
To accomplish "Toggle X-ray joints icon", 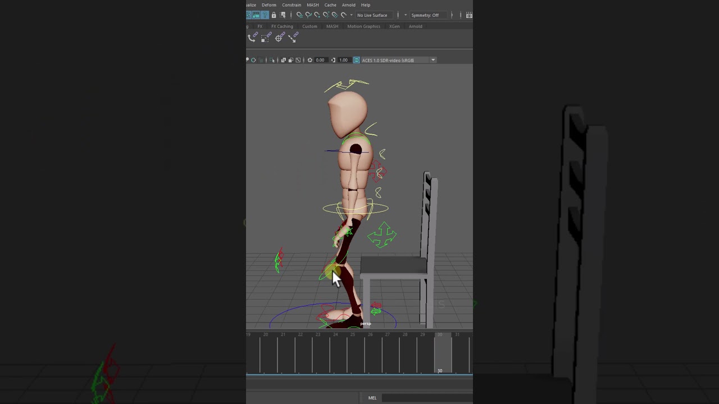I will (x=298, y=60).
